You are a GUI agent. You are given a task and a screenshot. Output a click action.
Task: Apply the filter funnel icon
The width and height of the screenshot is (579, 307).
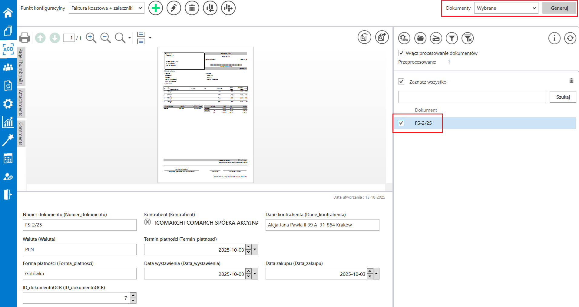point(452,38)
